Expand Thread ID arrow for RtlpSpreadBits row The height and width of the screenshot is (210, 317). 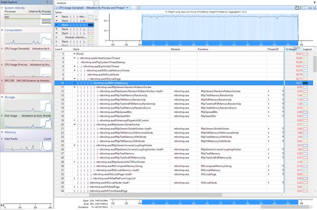pyautogui.click(x=269, y=112)
